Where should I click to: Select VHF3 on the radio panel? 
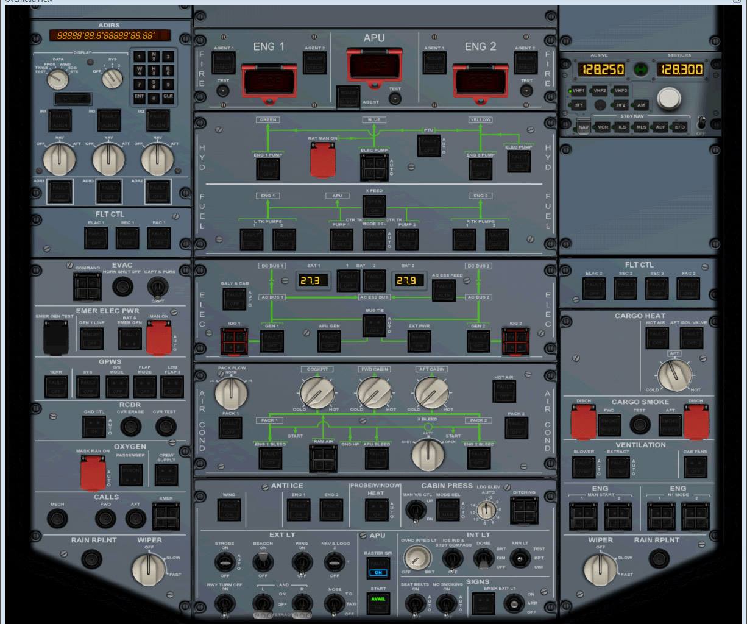(620, 91)
